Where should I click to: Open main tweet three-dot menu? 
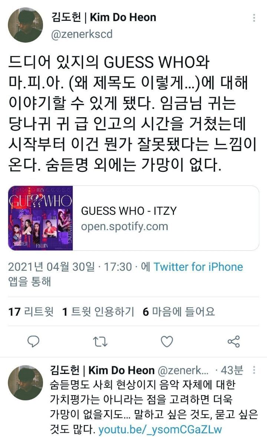[x=254, y=17]
